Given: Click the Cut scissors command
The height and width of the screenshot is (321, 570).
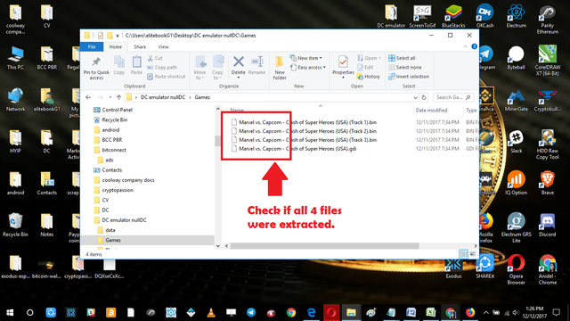Looking at the screenshot, I should 155,58.
